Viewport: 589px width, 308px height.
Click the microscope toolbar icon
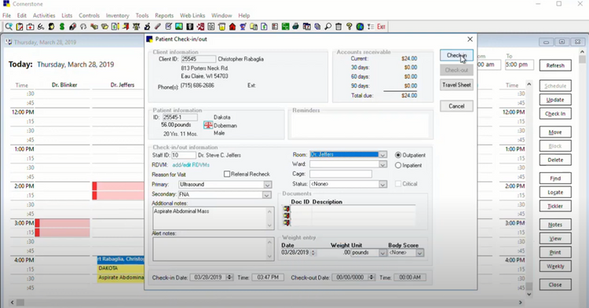(147, 27)
